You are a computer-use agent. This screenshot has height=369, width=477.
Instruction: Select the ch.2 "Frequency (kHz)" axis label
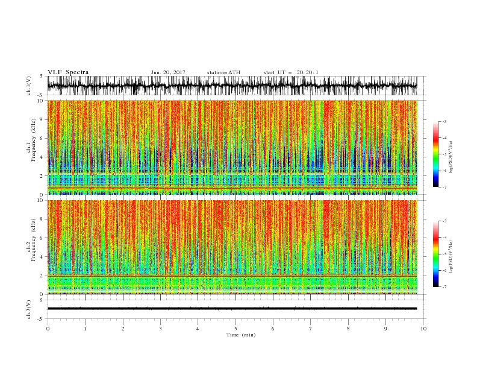pyautogui.click(x=34, y=240)
